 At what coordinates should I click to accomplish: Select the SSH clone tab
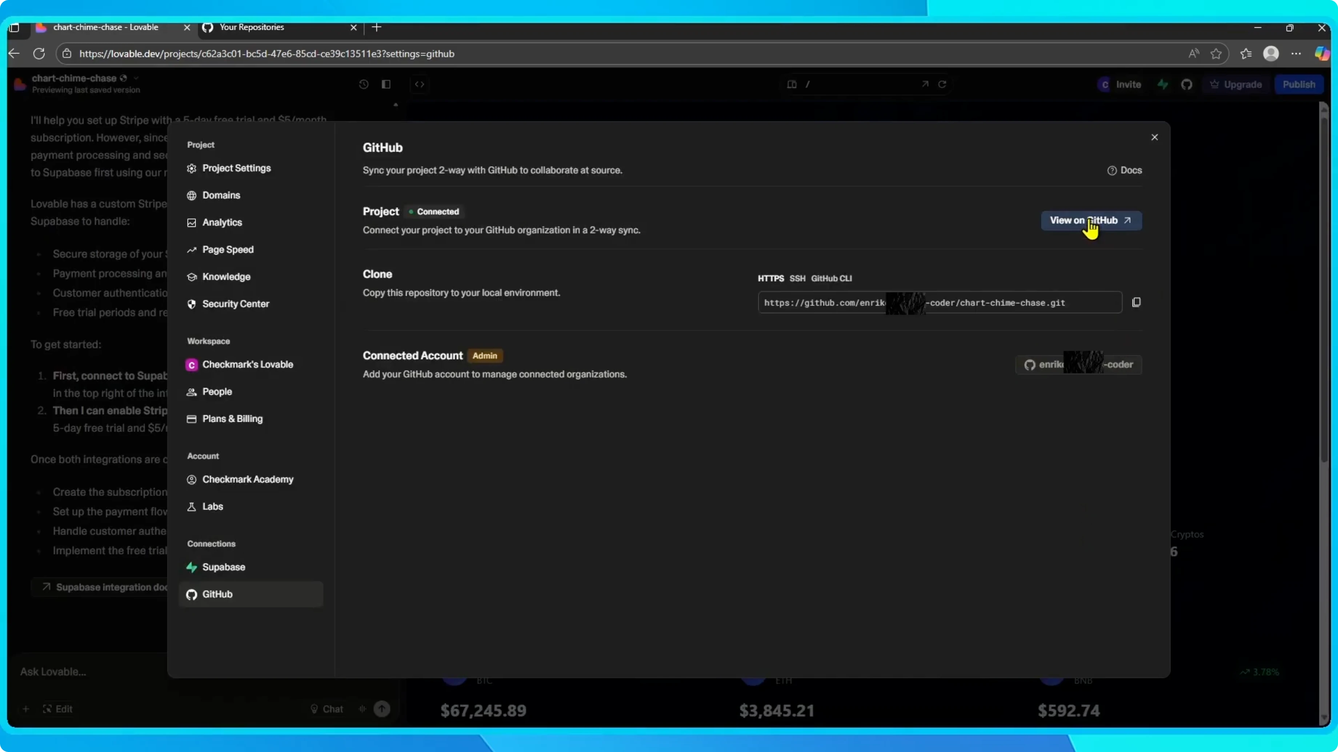[797, 278]
